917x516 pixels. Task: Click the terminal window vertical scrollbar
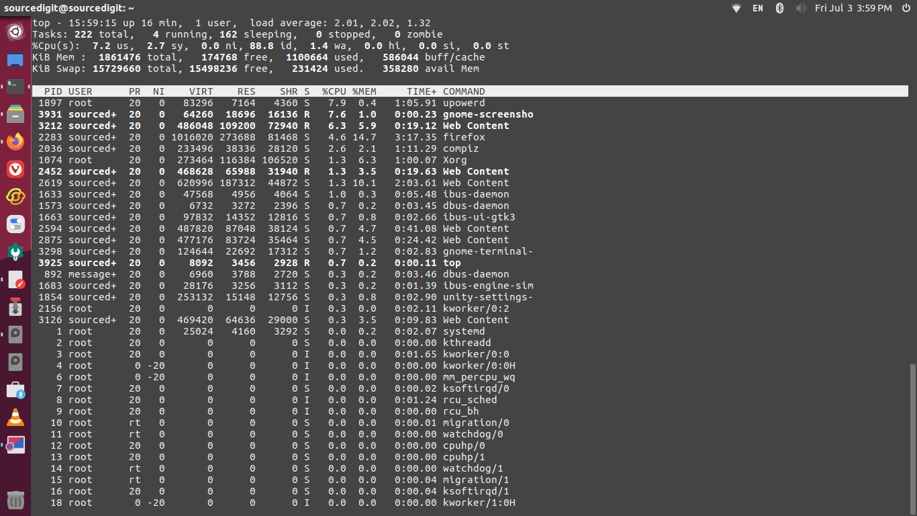[912, 438]
